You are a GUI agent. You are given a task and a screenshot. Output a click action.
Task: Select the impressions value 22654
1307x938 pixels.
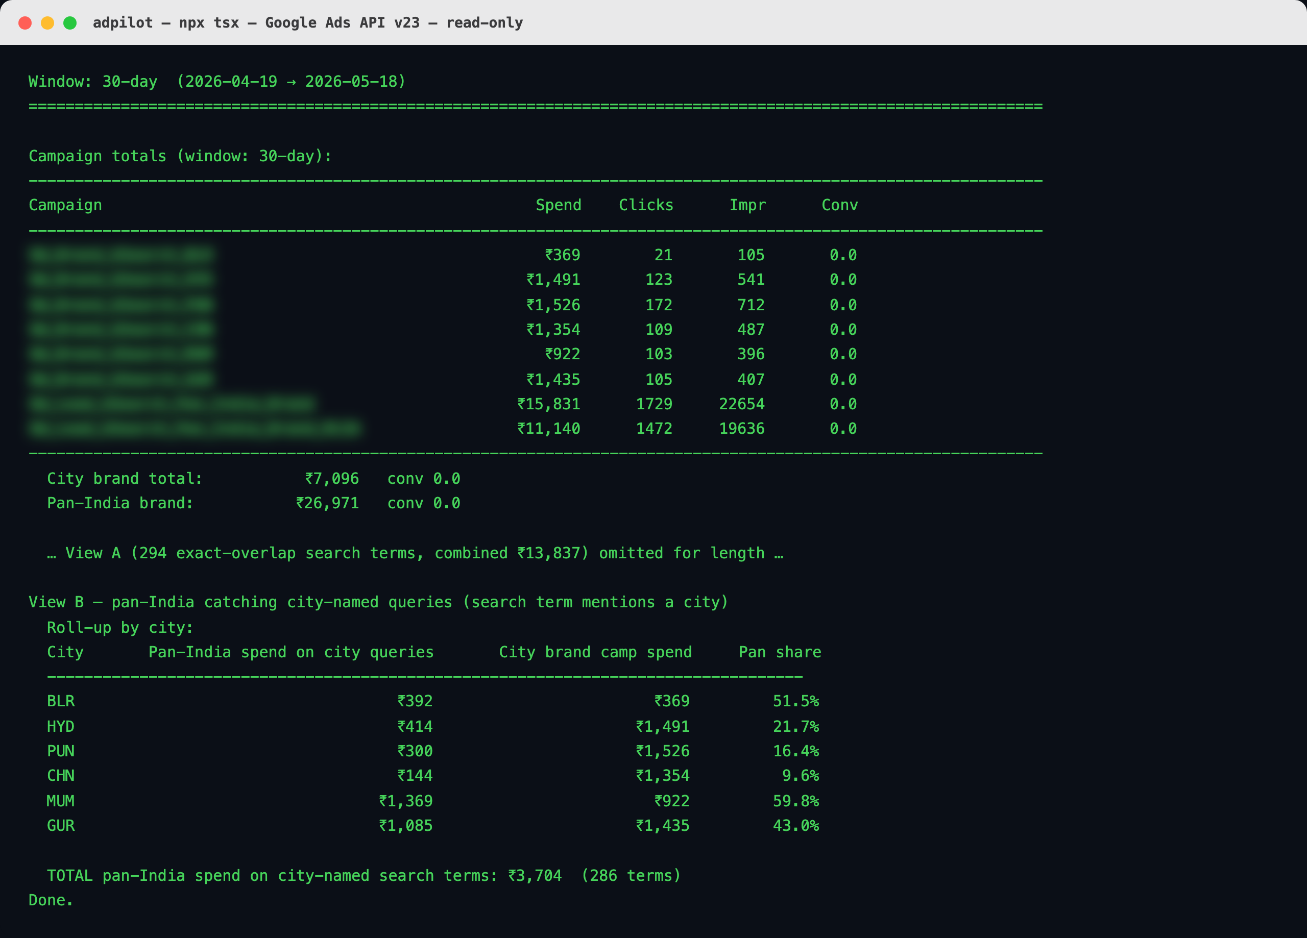tap(742, 404)
